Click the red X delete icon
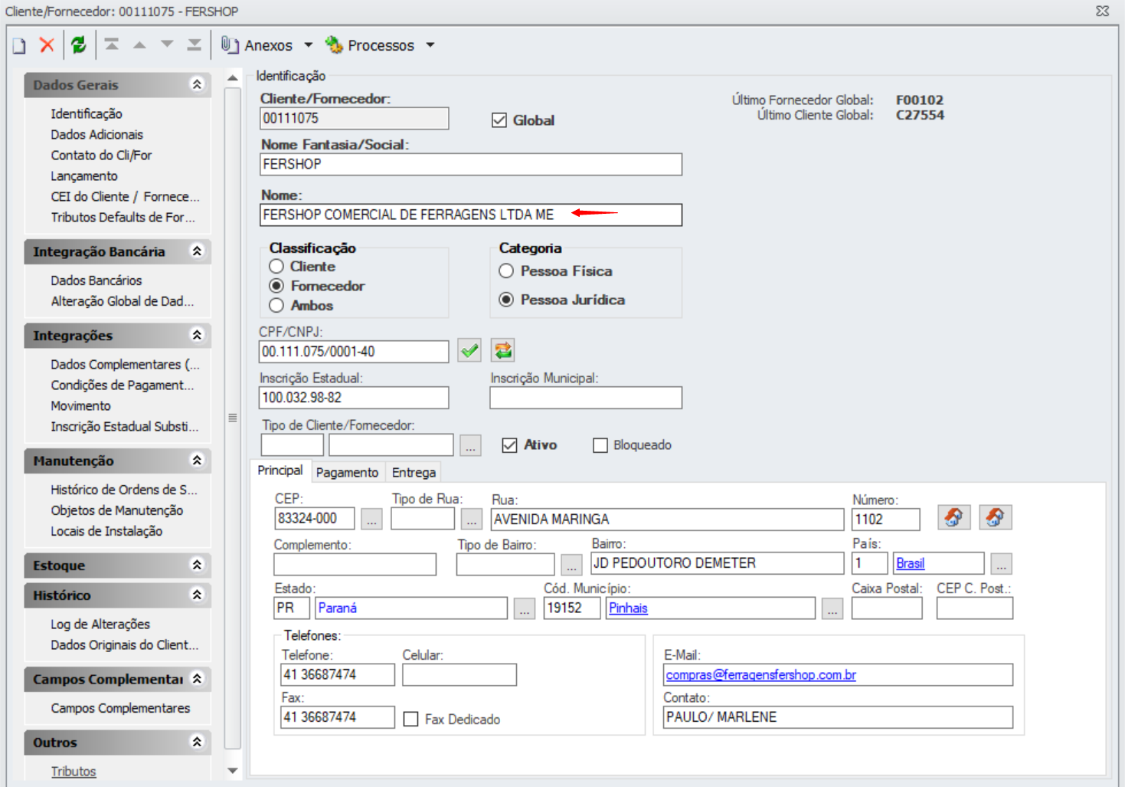This screenshot has height=787, width=1125. (47, 45)
